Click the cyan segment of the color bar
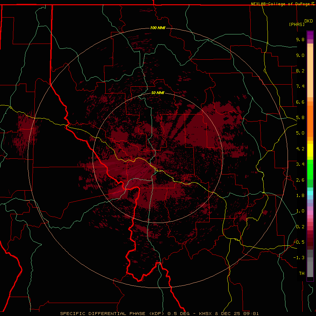Viewport: 316px width, 316px height. tap(310, 193)
